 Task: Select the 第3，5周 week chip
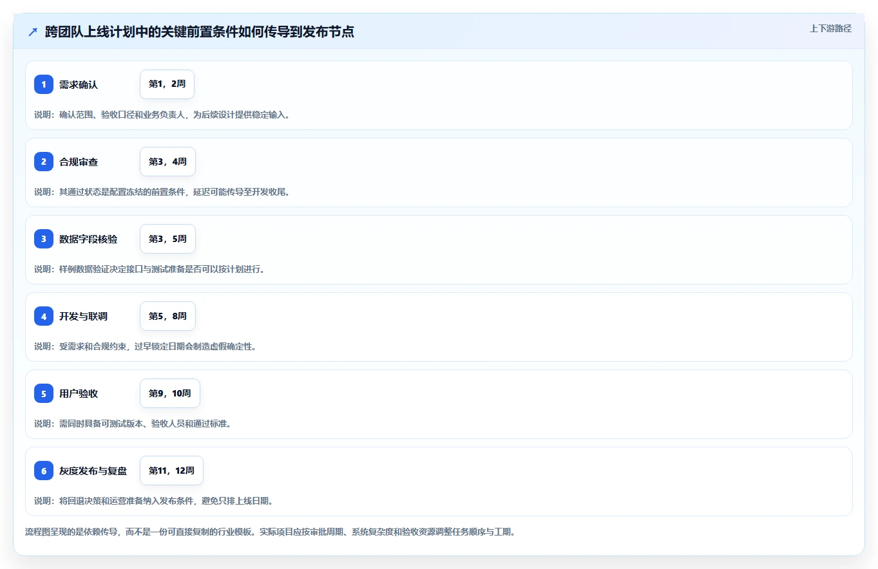click(x=167, y=239)
